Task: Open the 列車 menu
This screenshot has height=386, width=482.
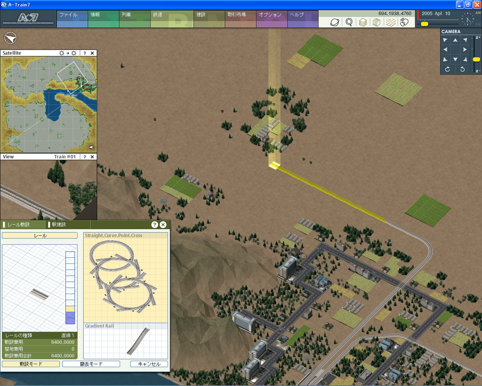Action: pyautogui.click(x=135, y=19)
